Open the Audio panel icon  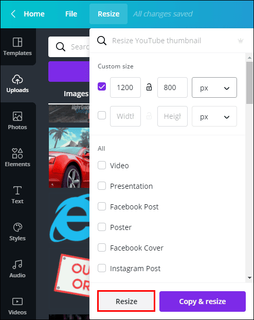tap(17, 264)
